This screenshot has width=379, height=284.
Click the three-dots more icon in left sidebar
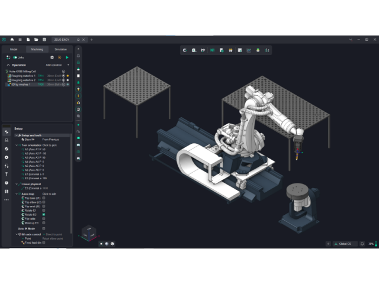point(7,199)
